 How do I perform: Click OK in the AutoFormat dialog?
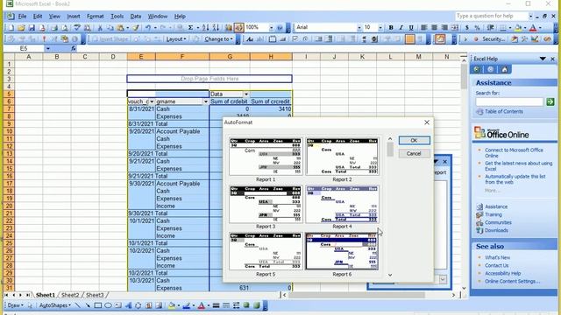414,140
